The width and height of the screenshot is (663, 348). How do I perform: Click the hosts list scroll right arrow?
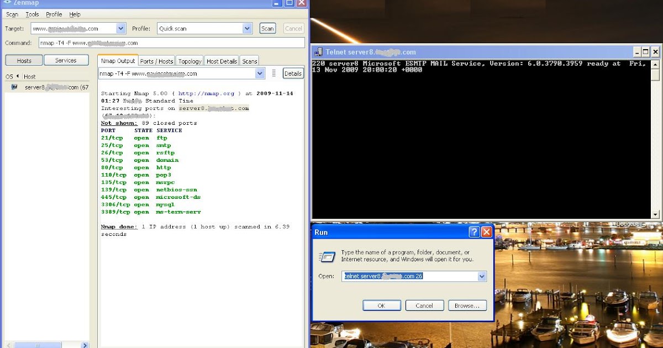point(85,345)
